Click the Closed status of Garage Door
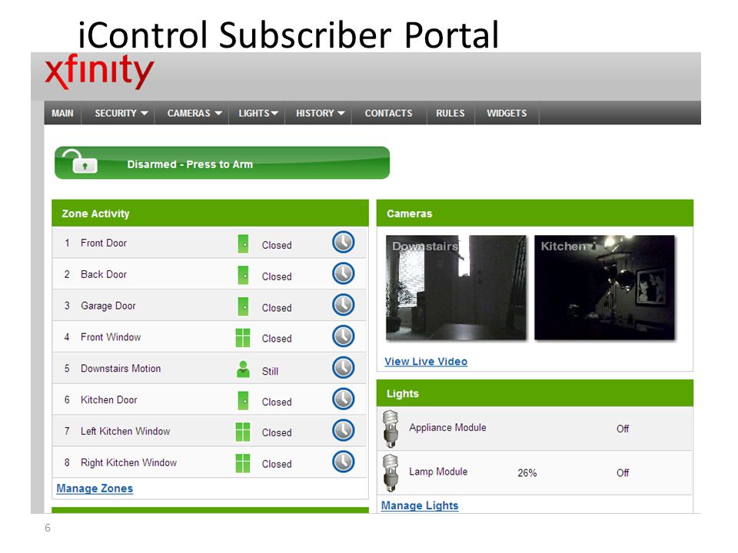This screenshot has width=738, height=553. [x=277, y=308]
